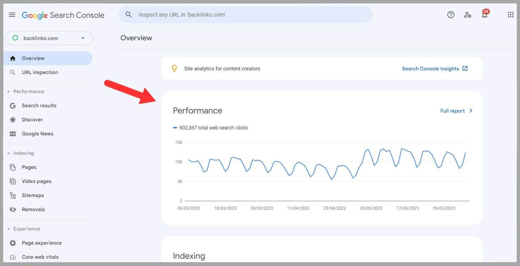
Task: Click the Help question mark icon
Action: click(x=450, y=15)
